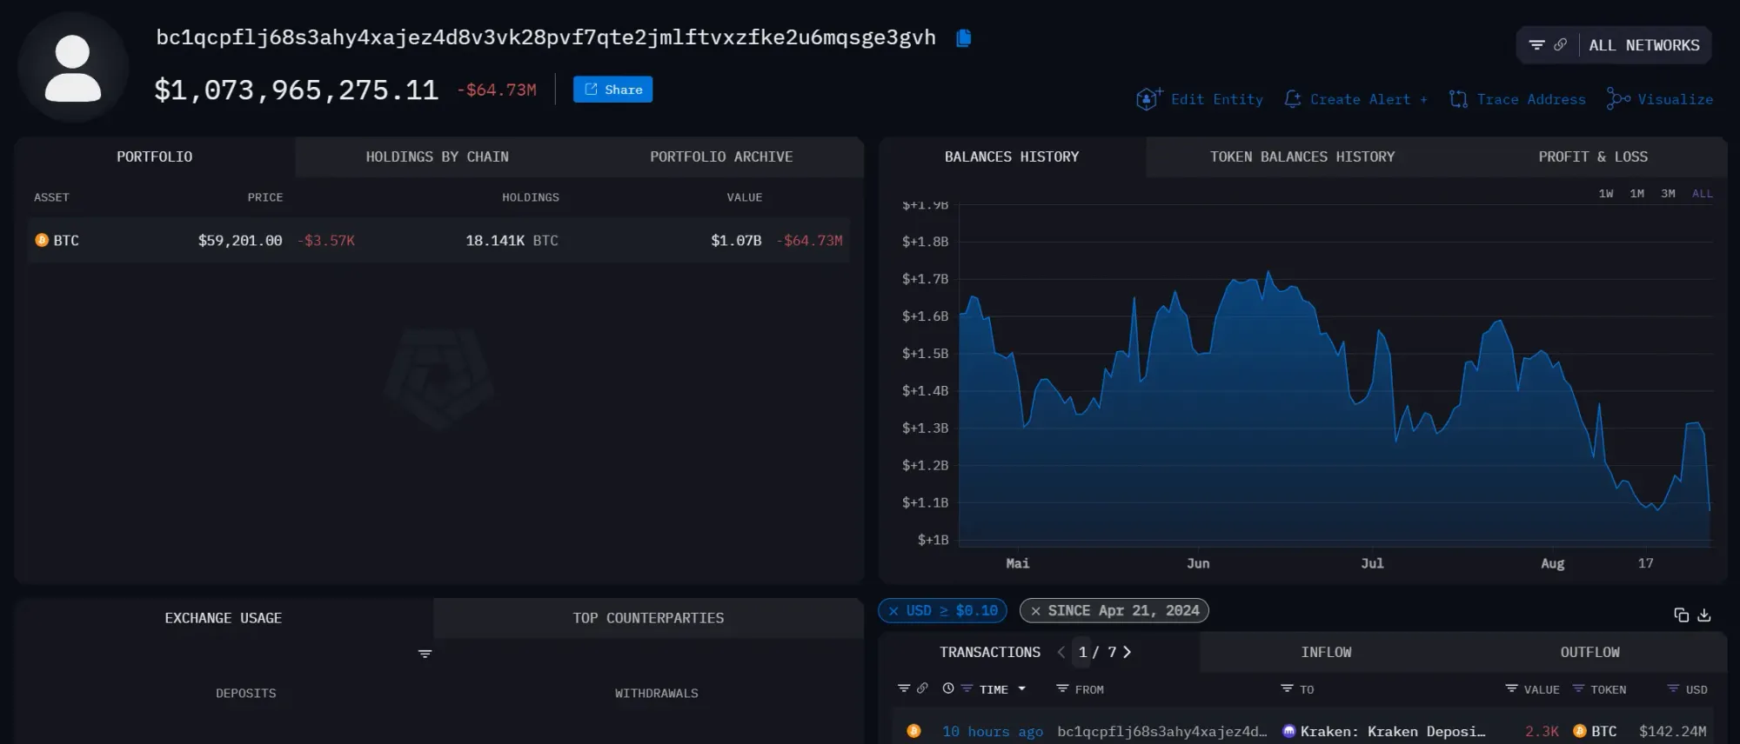The width and height of the screenshot is (1740, 744).
Task: Click the clock icon beside TIME
Action: click(x=948, y=688)
